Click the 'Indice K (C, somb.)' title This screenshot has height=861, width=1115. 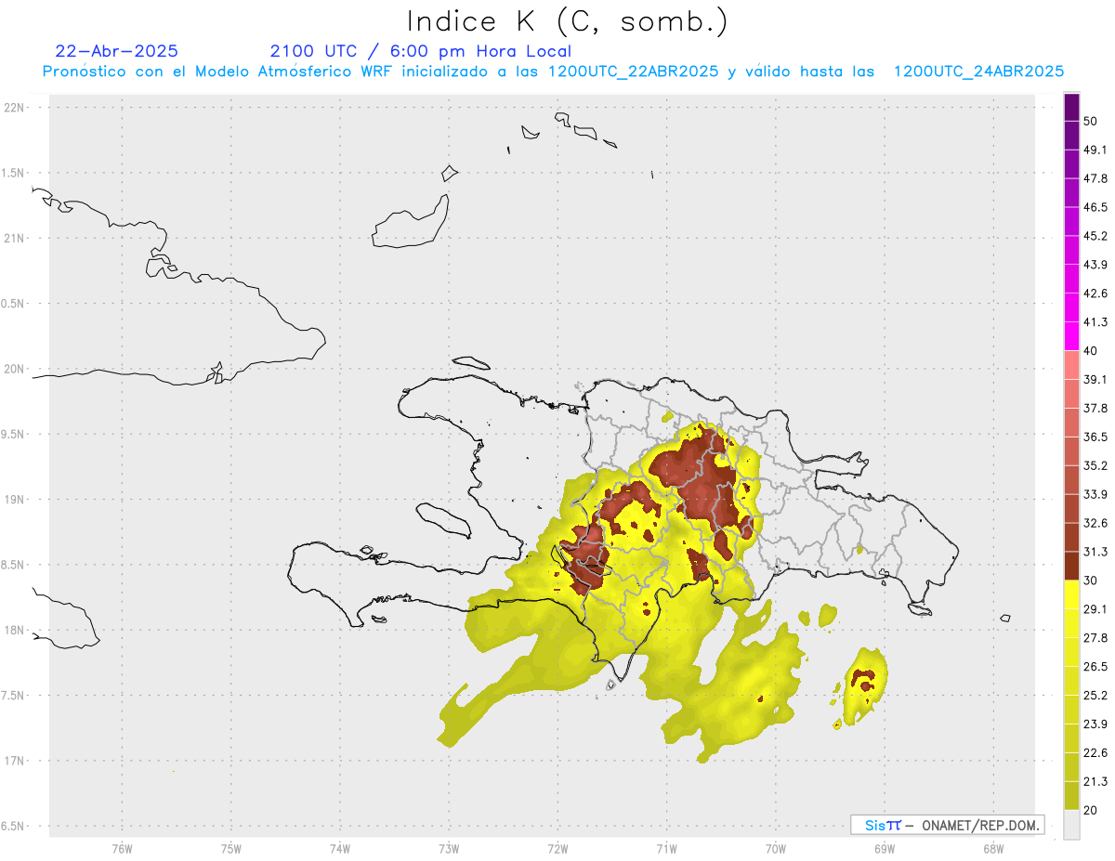[568, 21]
